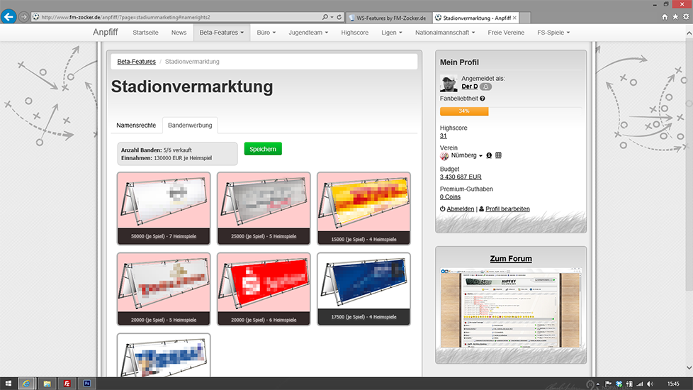This screenshot has width=693, height=390.
Task: Click the Fanbeliebtheit help question mark icon
Action: pyautogui.click(x=483, y=99)
